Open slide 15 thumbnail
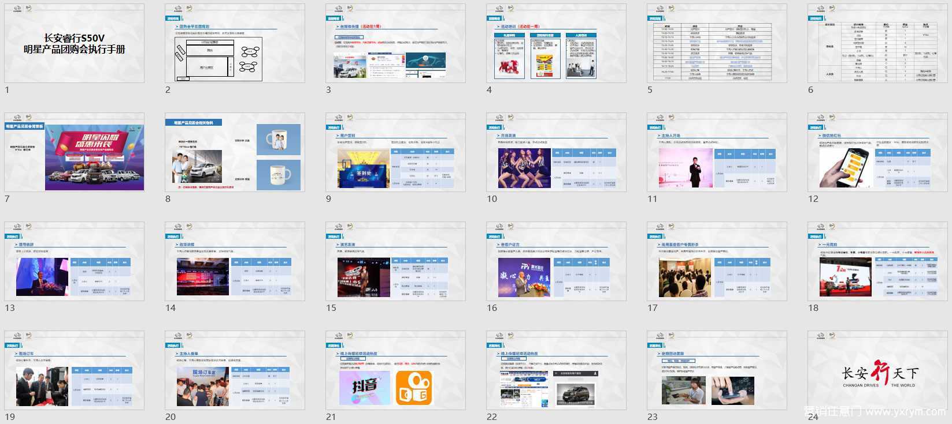Image resolution: width=952 pixels, height=424 pixels. [x=395, y=261]
